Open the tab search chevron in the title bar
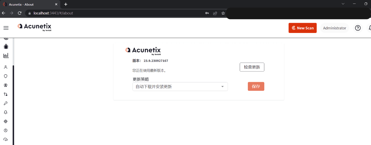371x145 pixels. (x=343, y=4)
